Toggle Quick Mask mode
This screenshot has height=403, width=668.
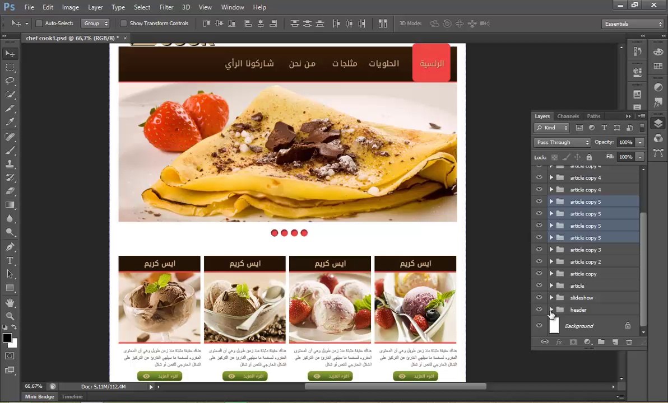(10, 356)
